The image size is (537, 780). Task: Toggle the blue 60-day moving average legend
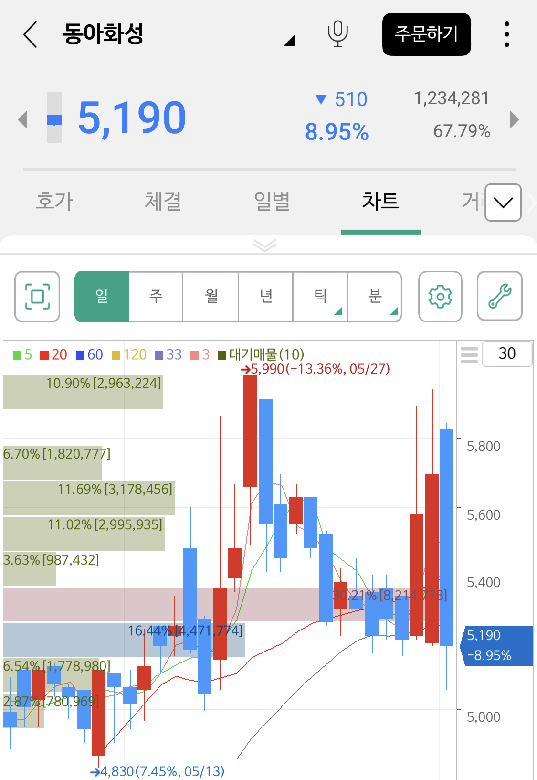(89, 355)
